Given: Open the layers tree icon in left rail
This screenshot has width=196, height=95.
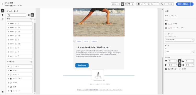Looking at the screenshot, I should pyautogui.click(x=3, y=15).
